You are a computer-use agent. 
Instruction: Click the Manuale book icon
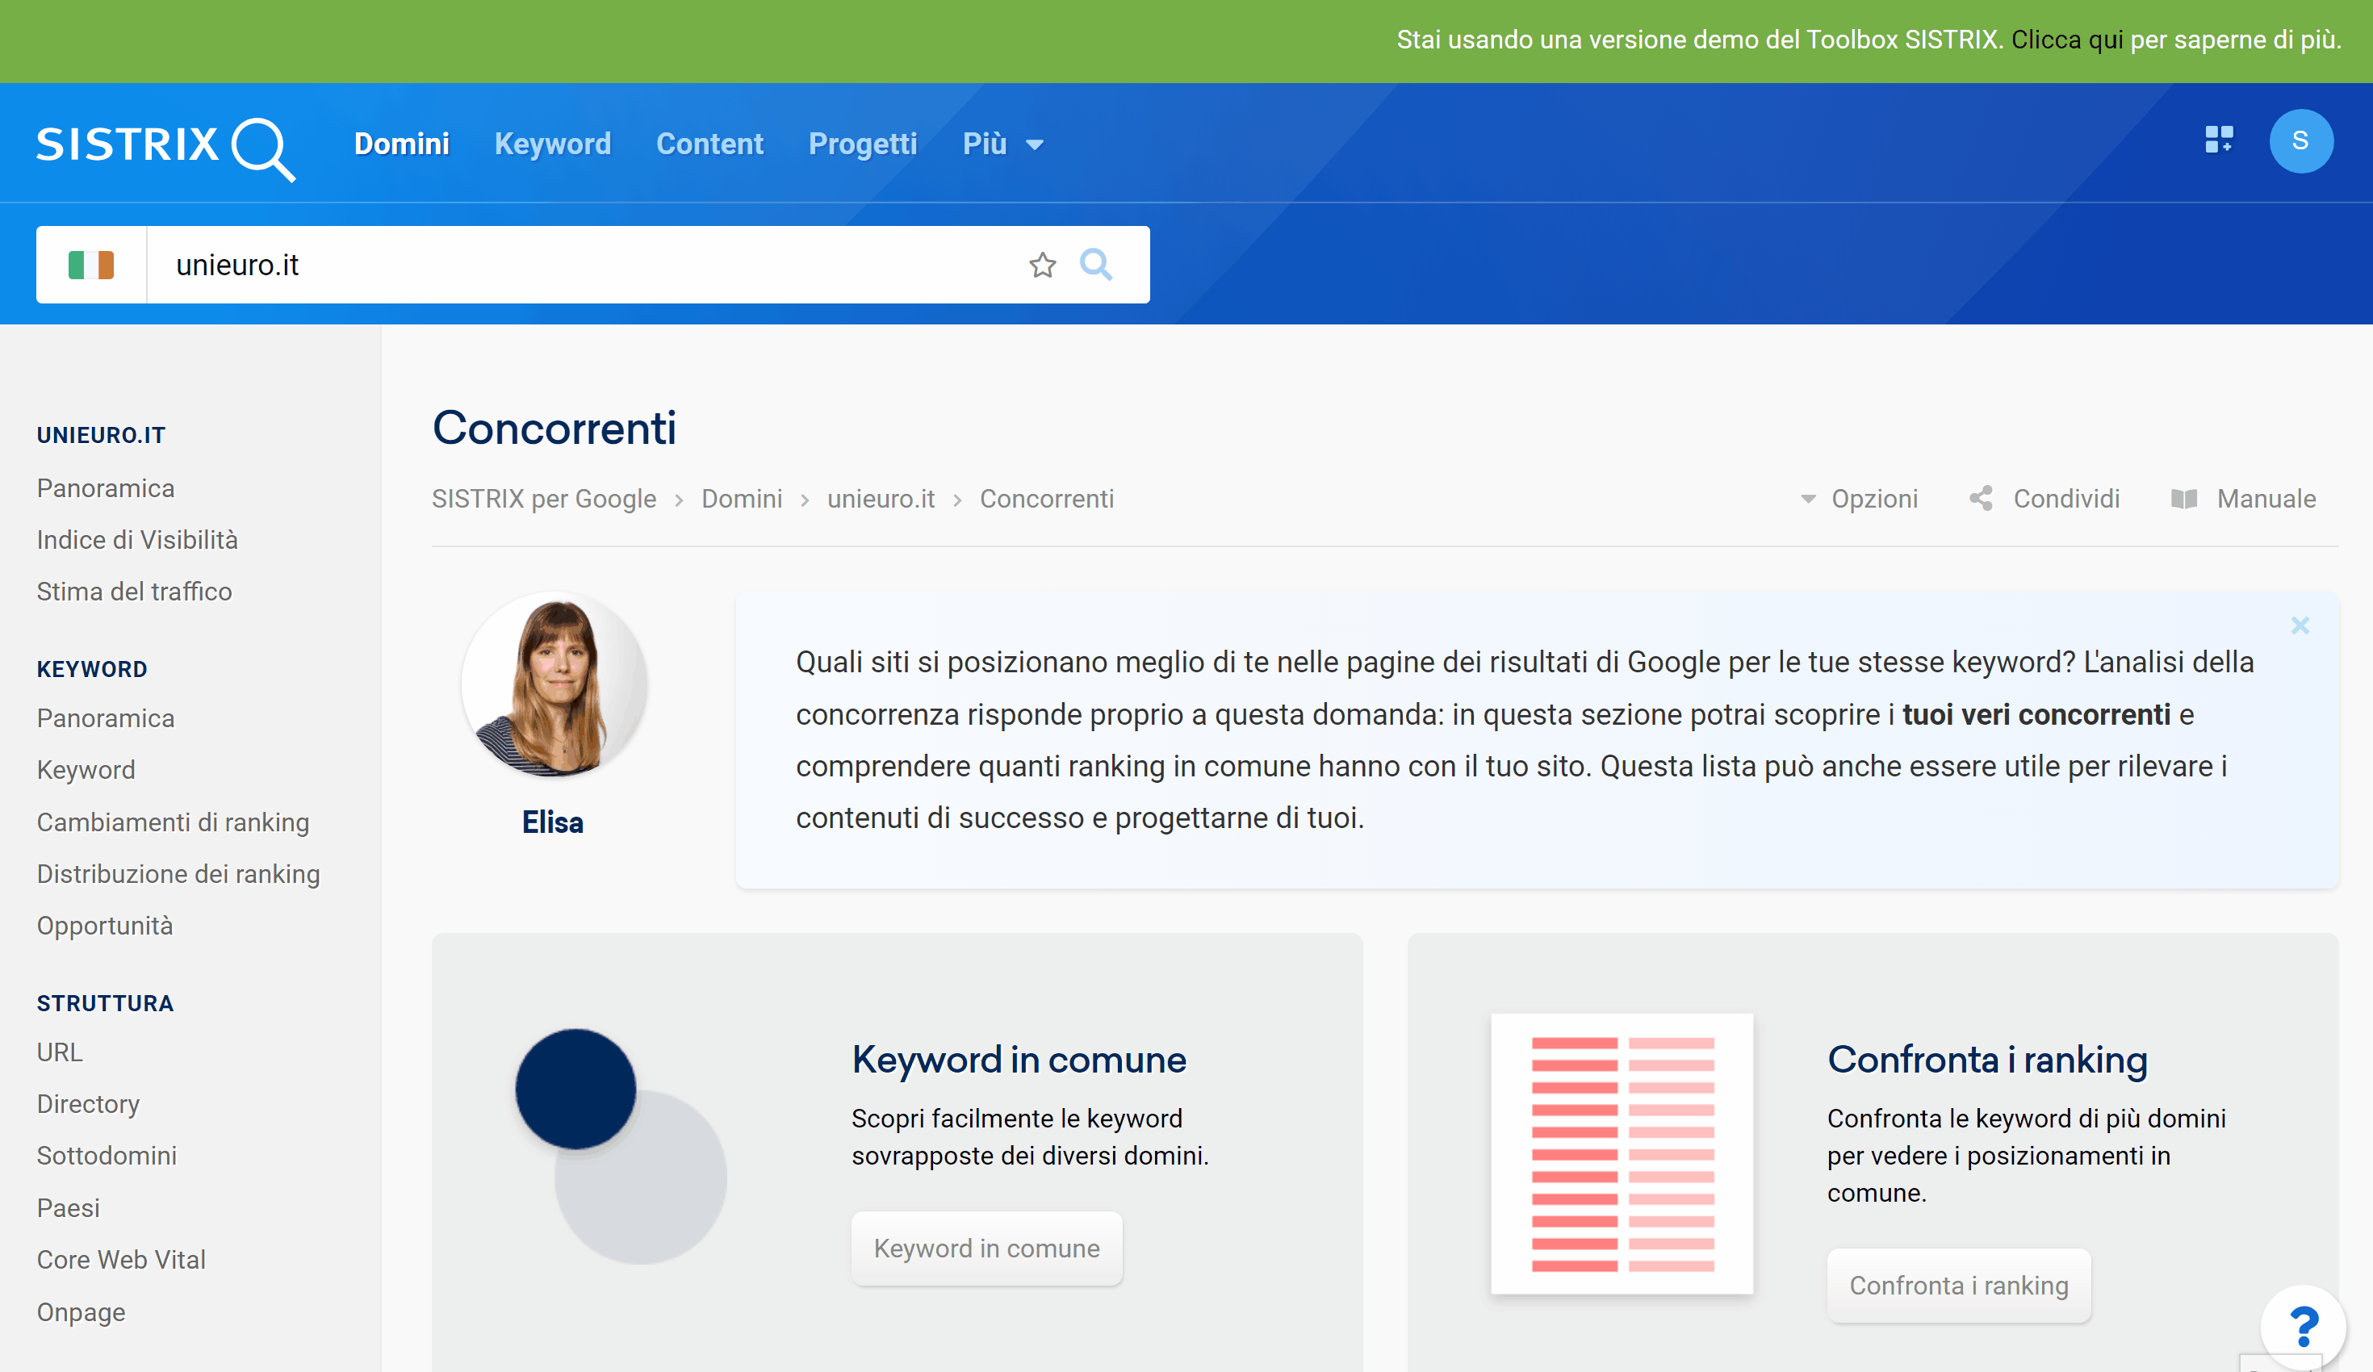tap(2183, 496)
